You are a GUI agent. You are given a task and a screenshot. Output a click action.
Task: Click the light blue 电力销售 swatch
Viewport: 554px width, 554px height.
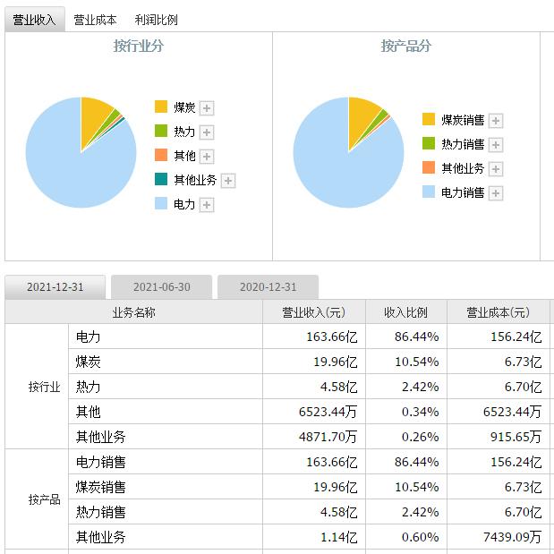429,192
